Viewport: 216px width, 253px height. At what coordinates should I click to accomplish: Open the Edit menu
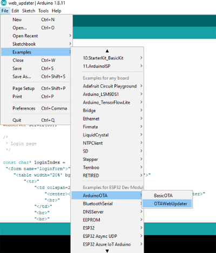coord(15,11)
